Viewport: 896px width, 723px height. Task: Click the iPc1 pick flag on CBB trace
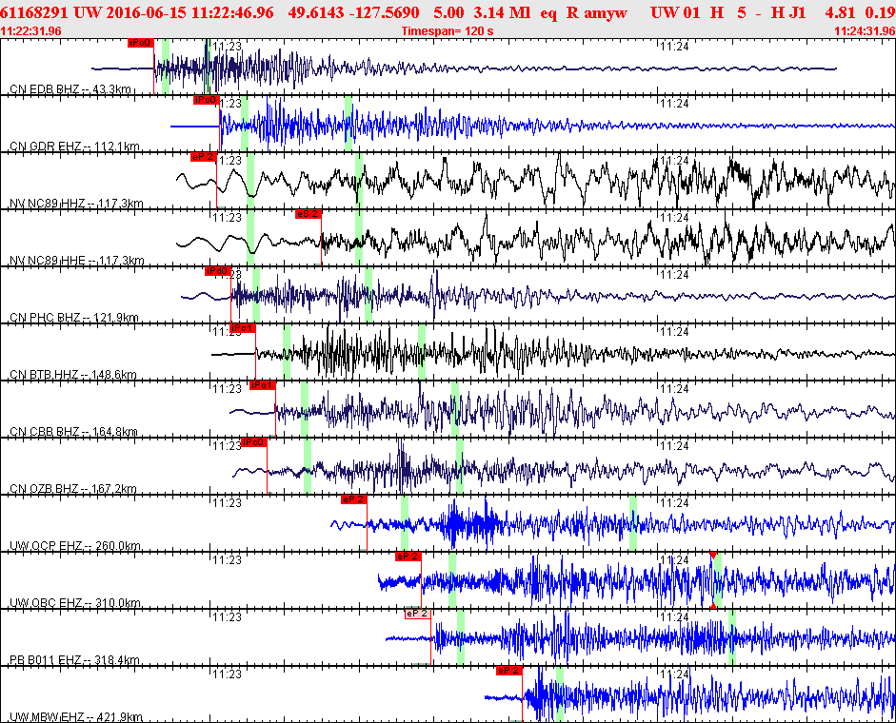click(x=262, y=385)
